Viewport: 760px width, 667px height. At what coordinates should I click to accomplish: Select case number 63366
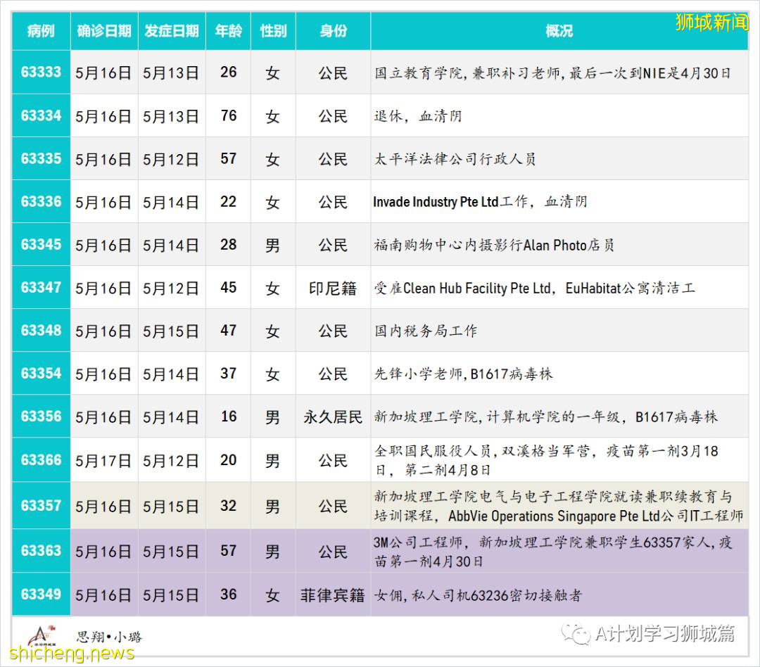(x=40, y=461)
